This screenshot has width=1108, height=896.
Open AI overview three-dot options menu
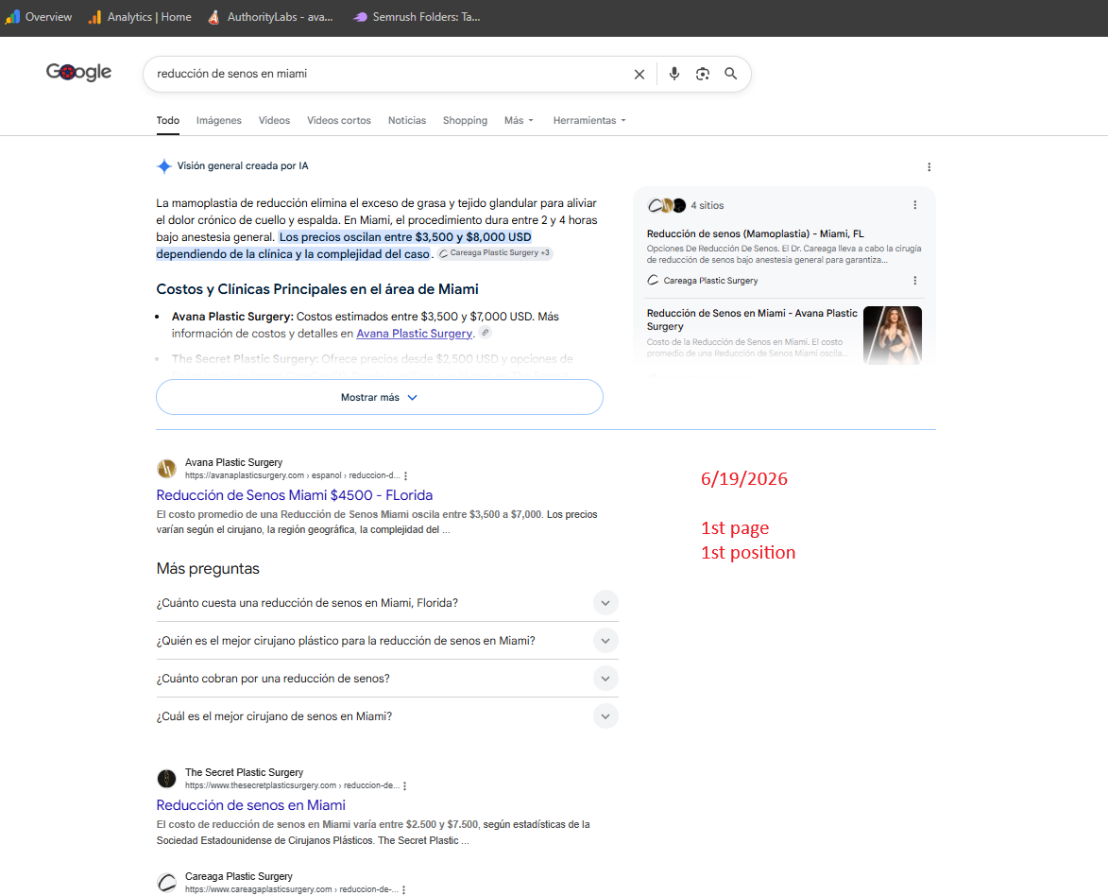(x=929, y=167)
